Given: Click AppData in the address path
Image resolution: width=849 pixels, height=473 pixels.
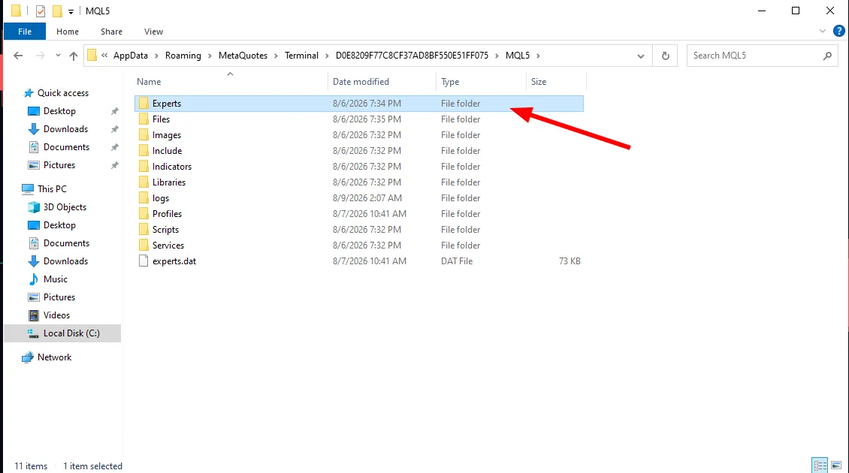Looking at the screenshot, I should (x=131, y=56).
